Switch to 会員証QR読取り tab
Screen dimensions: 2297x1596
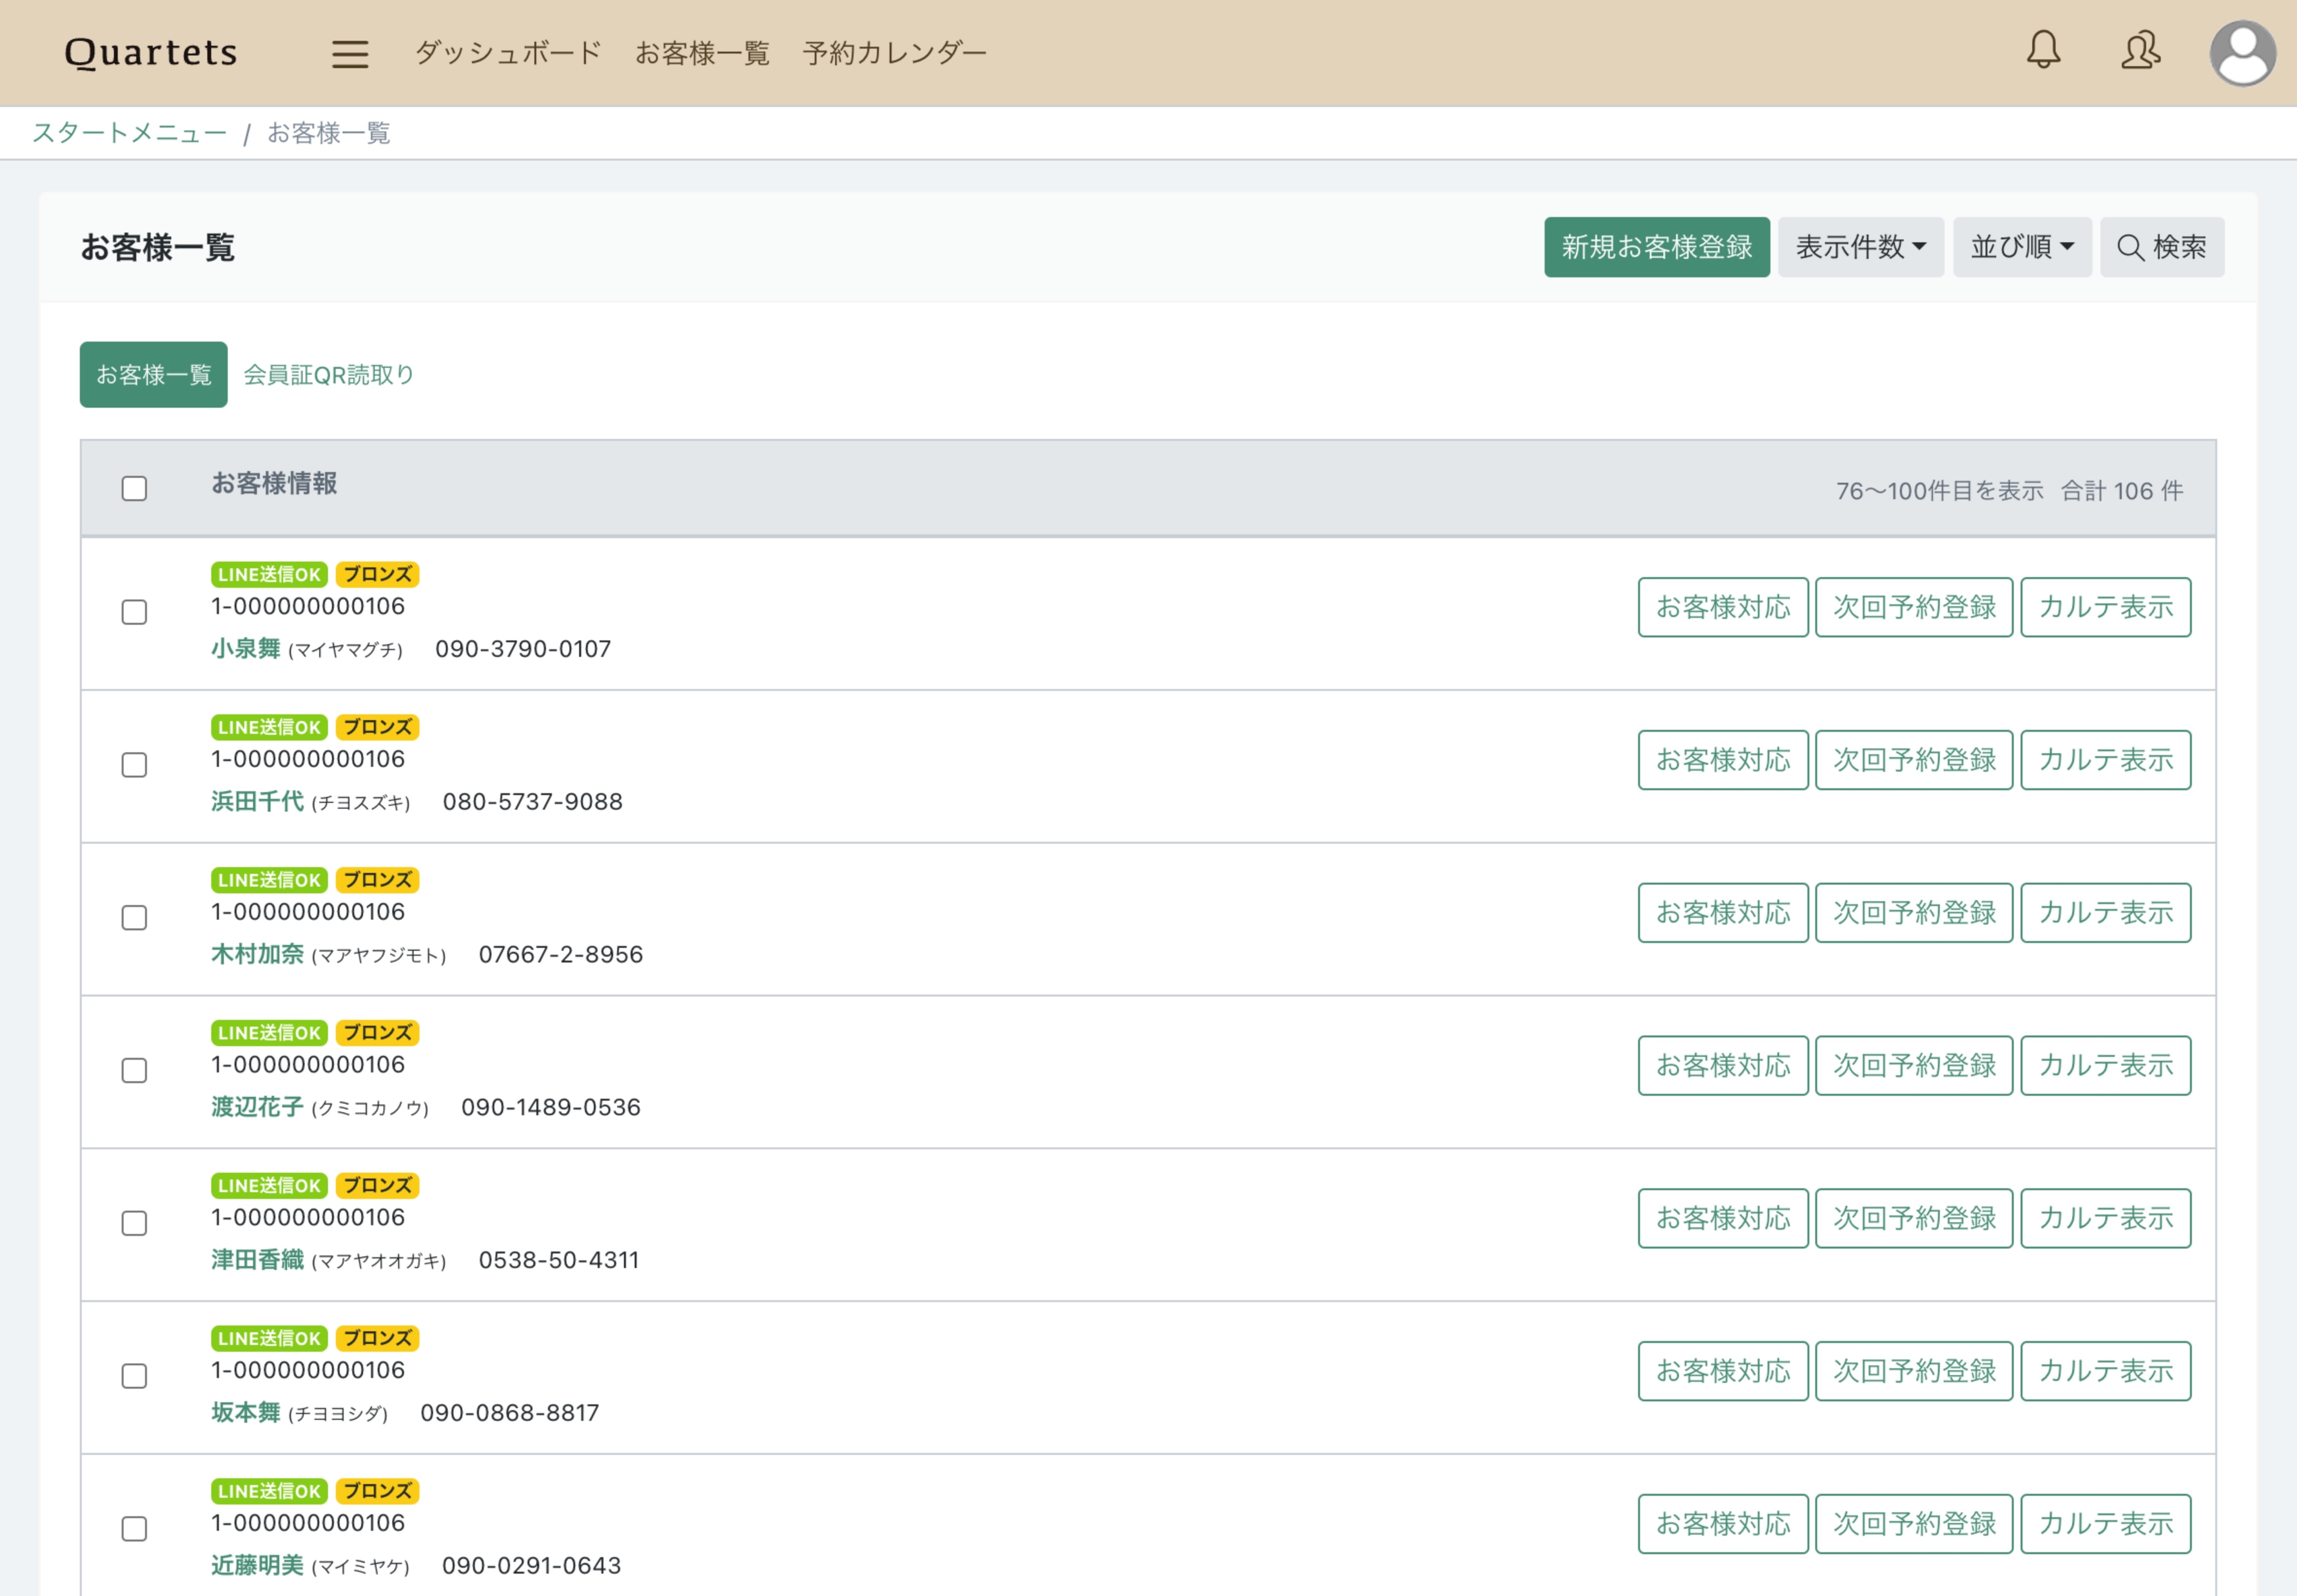pyautogui.click(x=329, y=375)
